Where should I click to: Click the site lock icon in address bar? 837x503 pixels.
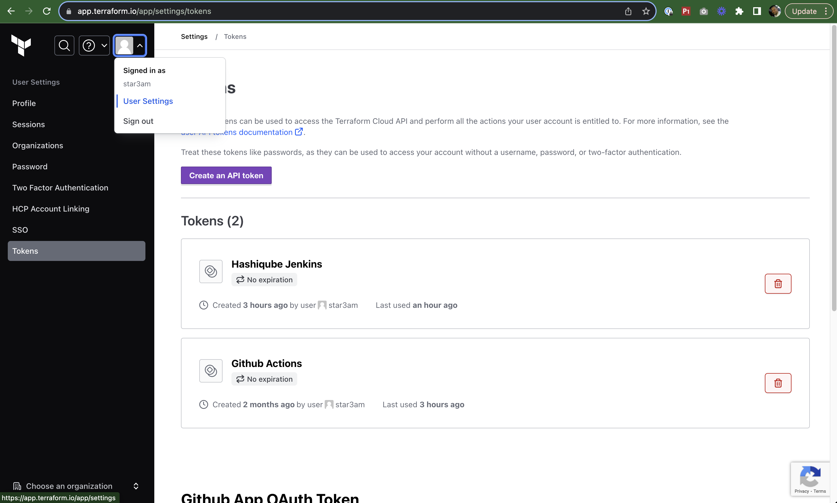tap(69, 11)
